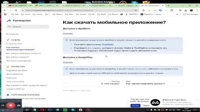The image size is (200, 112).
Task: Open Skype from the taskbar
Action: click(x=73, y=110)
